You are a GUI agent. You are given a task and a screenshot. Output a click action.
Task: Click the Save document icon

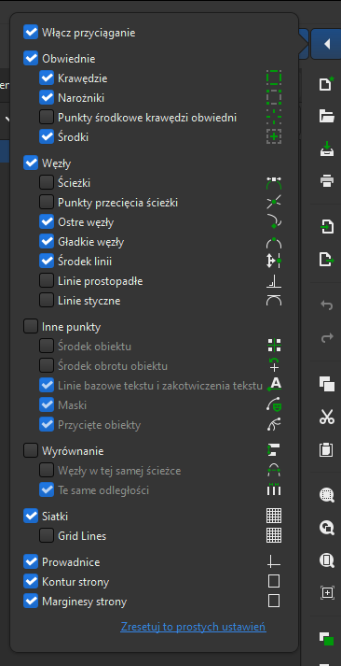click(x=326, y=149)
